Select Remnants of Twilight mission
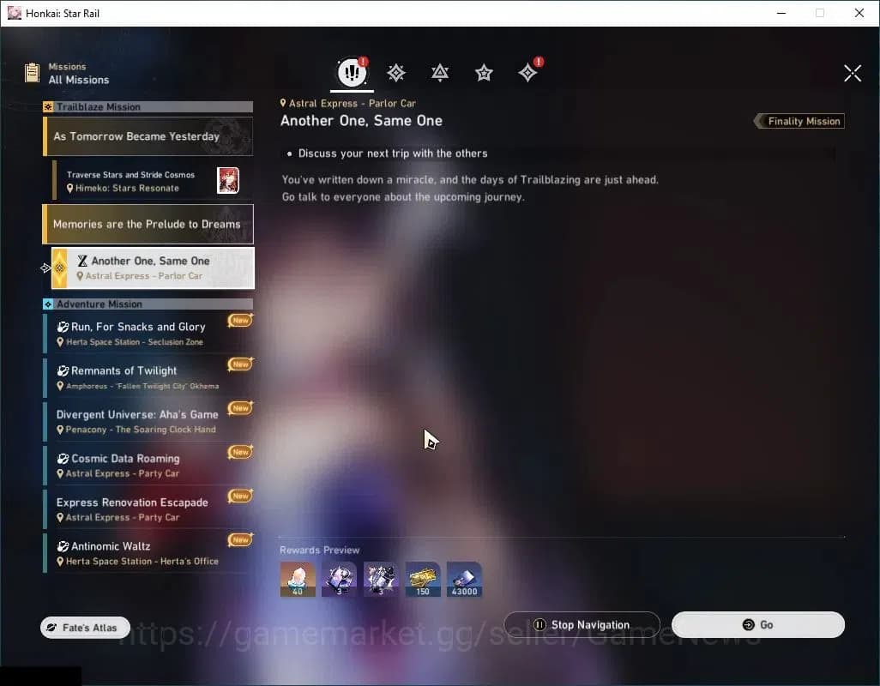The image size is (880, 686). [148, 377]
